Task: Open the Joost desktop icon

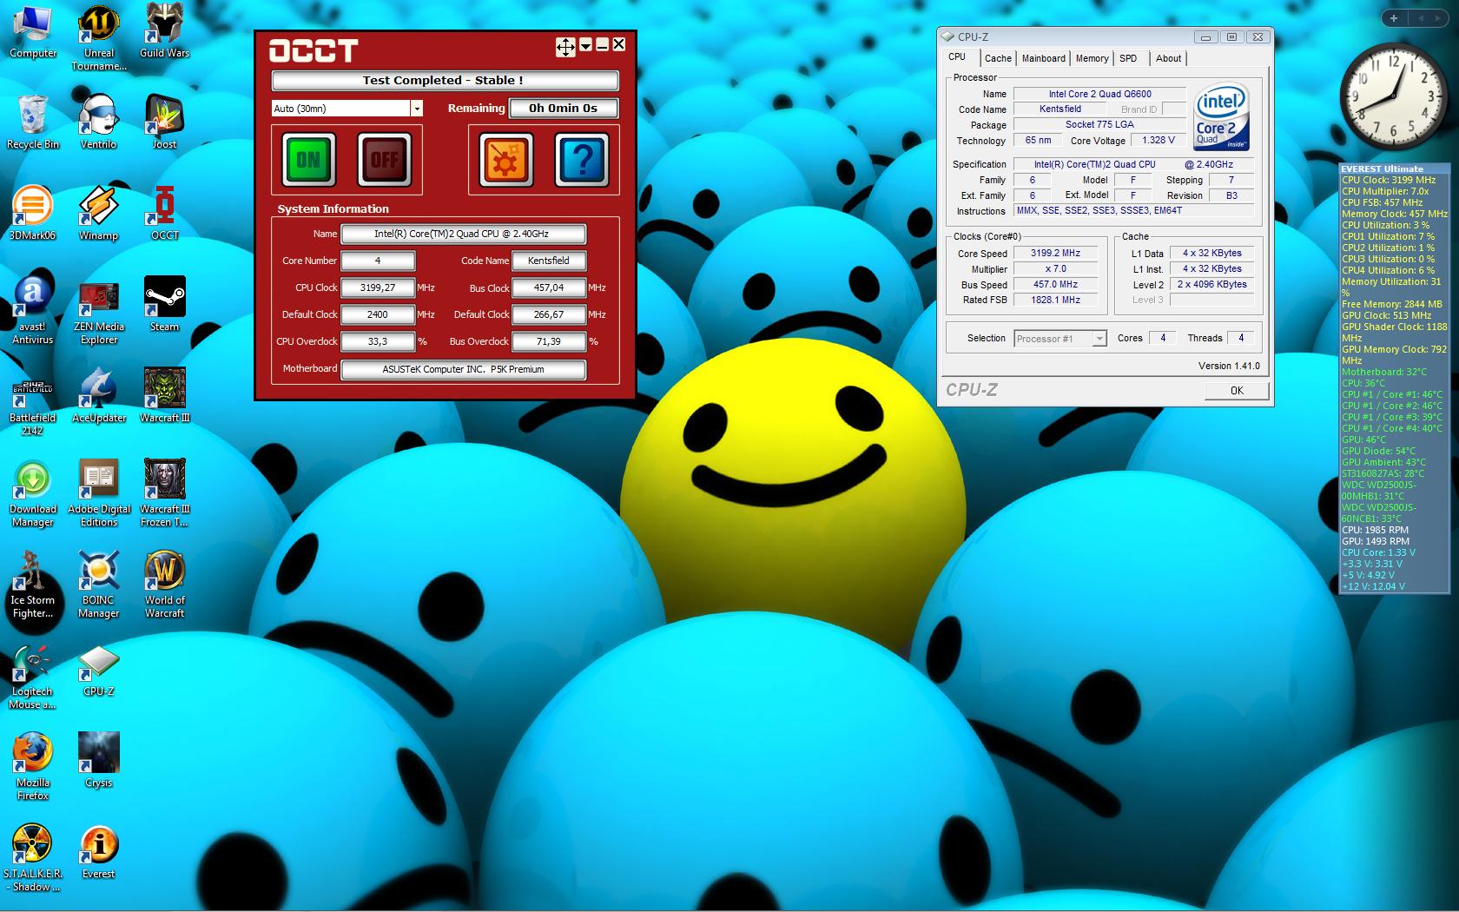Action: tap(165, 122)
